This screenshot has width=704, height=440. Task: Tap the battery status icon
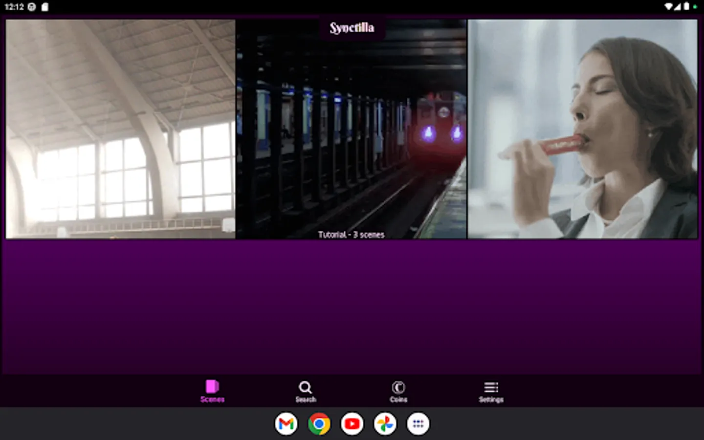[686, 6]
